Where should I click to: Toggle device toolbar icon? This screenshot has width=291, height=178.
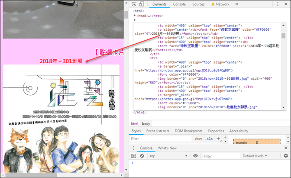tap(142, 4)
